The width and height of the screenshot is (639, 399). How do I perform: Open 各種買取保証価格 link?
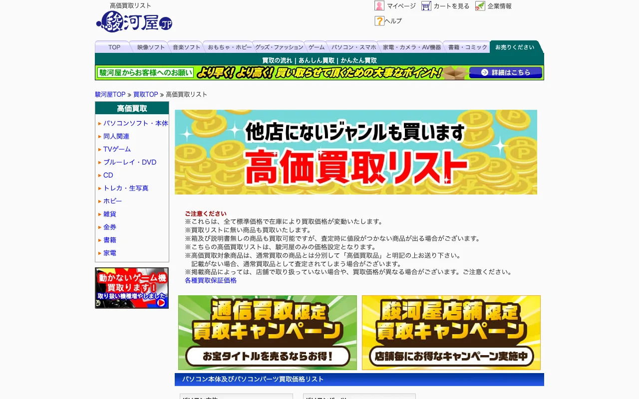[211, 280]
